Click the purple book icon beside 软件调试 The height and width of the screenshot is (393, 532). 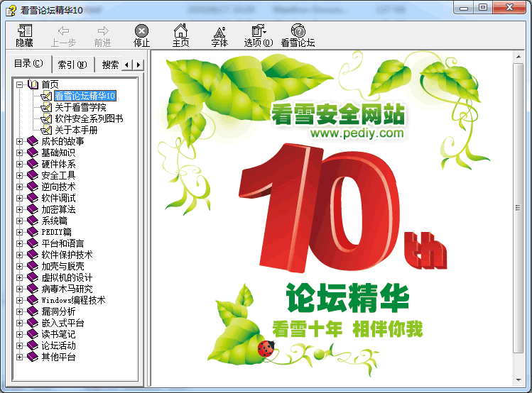click(x=33, y=198)
